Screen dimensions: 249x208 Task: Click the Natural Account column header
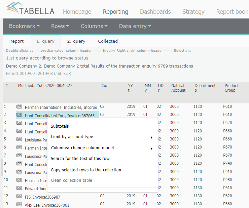178,88
